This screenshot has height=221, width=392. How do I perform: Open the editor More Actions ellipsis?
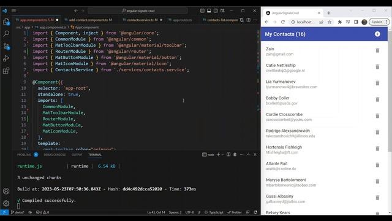click(255, 20)
